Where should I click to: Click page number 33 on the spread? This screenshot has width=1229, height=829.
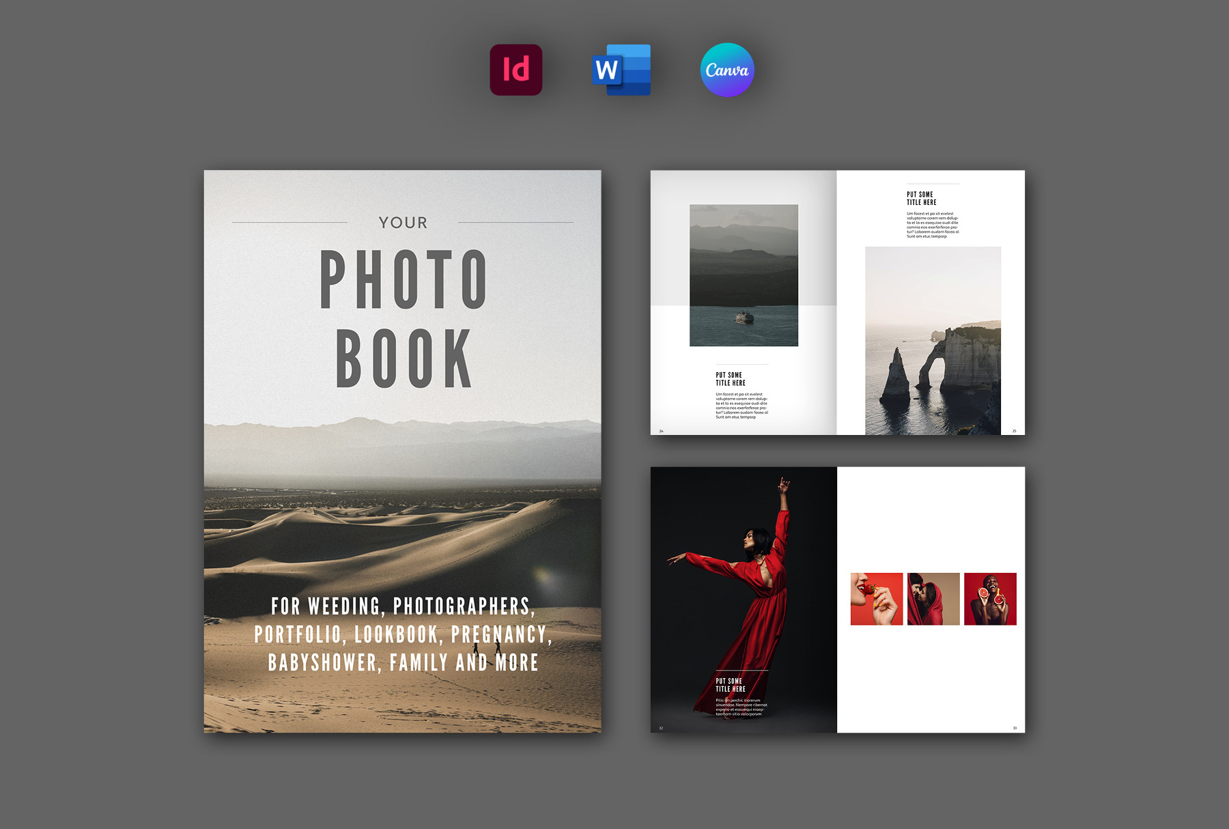(1014, 728)
